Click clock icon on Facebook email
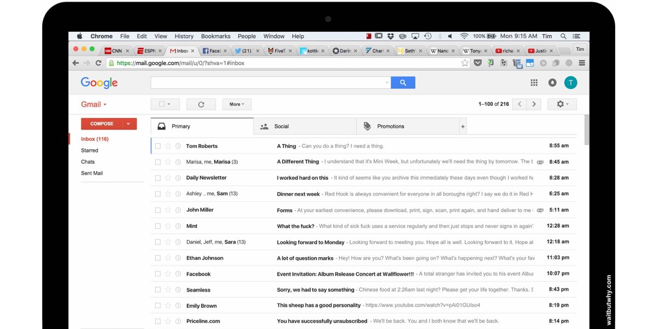The image size is (658, 329). (178, 274)
